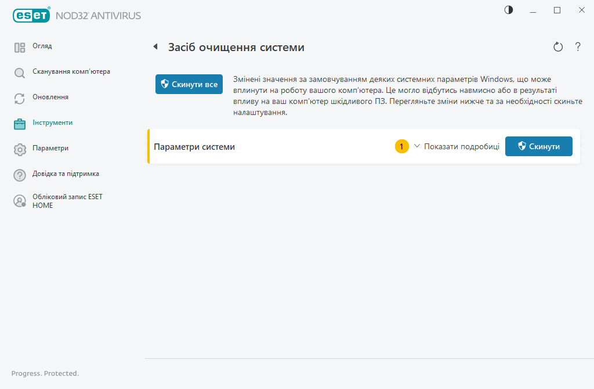This screenshot has height=389, width=594.
Task: Select the Сканування комп'ютера sidebar icon
Action: pyautogui.click(x=20, y=71)
